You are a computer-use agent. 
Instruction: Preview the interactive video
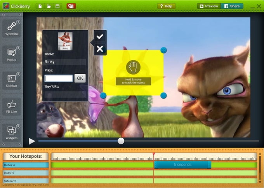click(209, 6)
